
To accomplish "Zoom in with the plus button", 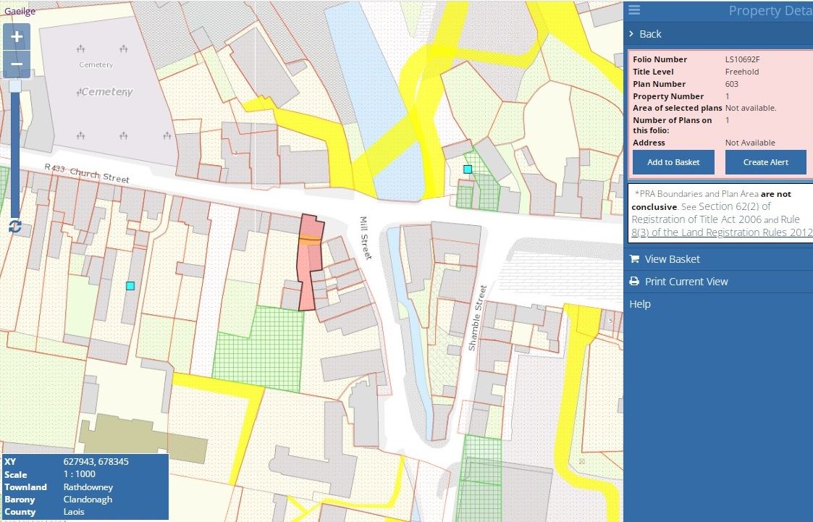I will point(17,37).
